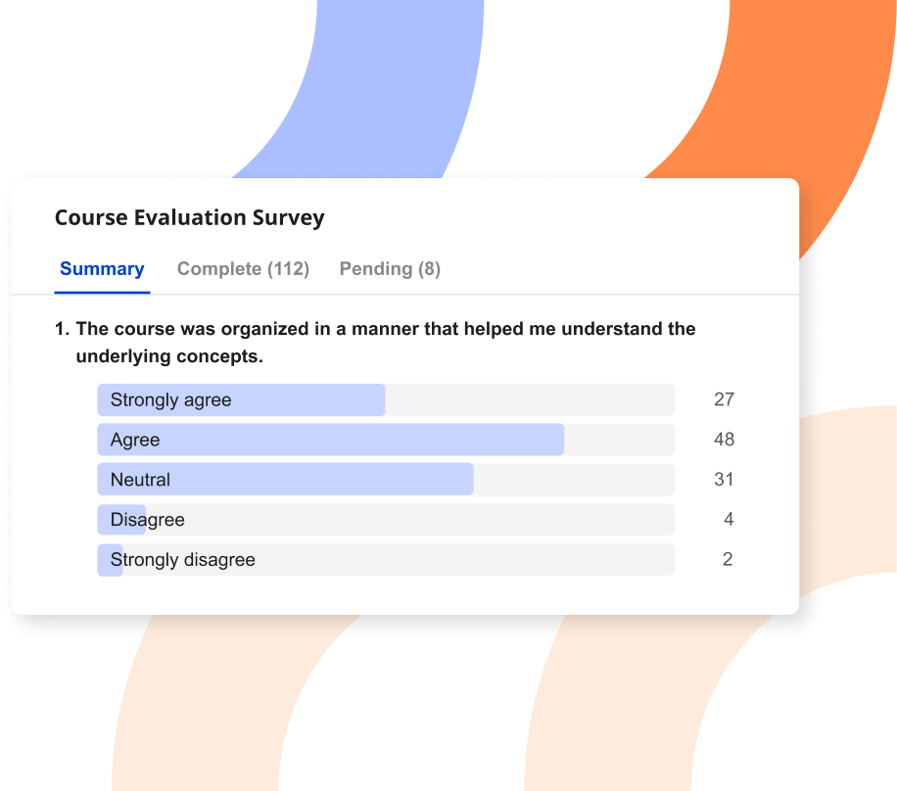Screen dimensions: 897x791
Task: Click the count 48 for Agree
Action: pos(724,440)
